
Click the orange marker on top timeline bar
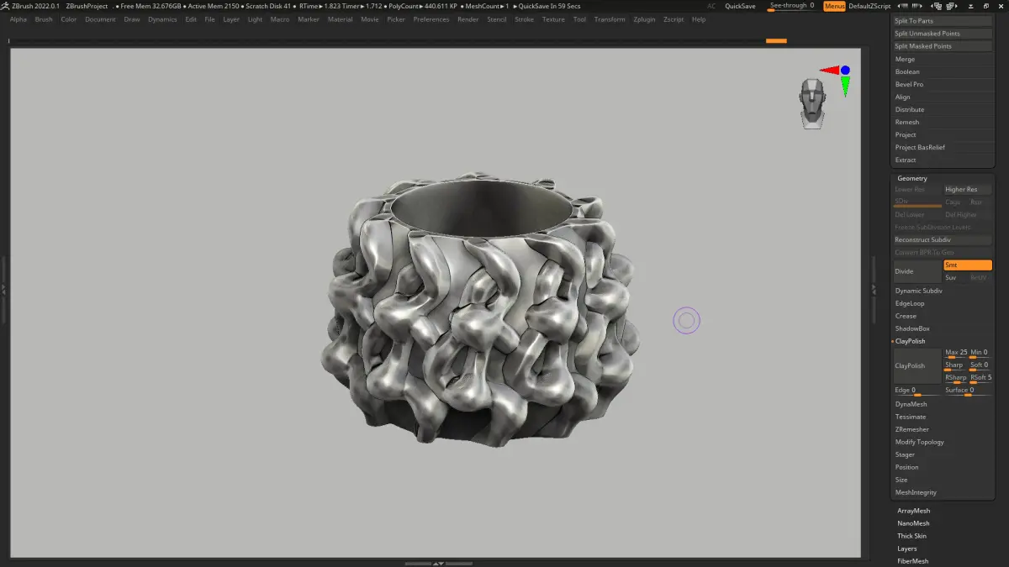point(776,40)
